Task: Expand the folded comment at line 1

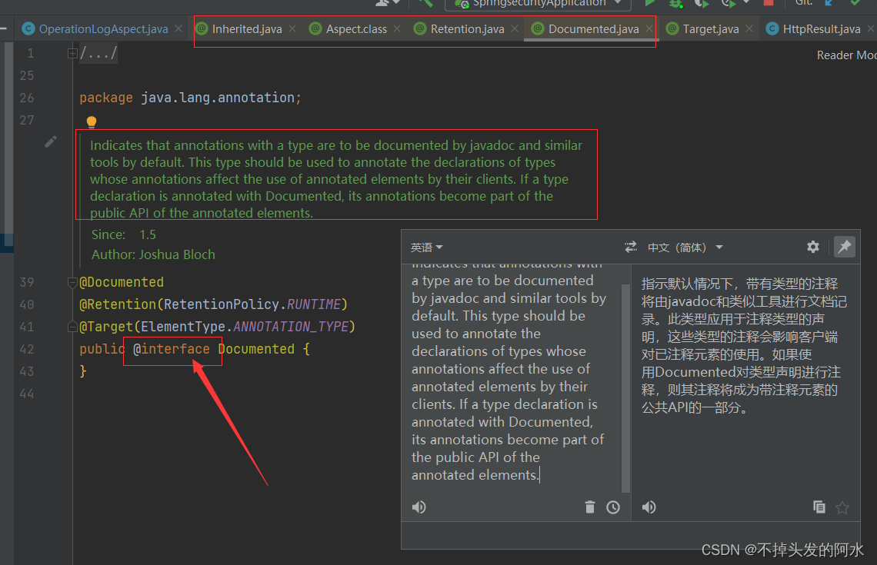Action: tap(72, 54)
